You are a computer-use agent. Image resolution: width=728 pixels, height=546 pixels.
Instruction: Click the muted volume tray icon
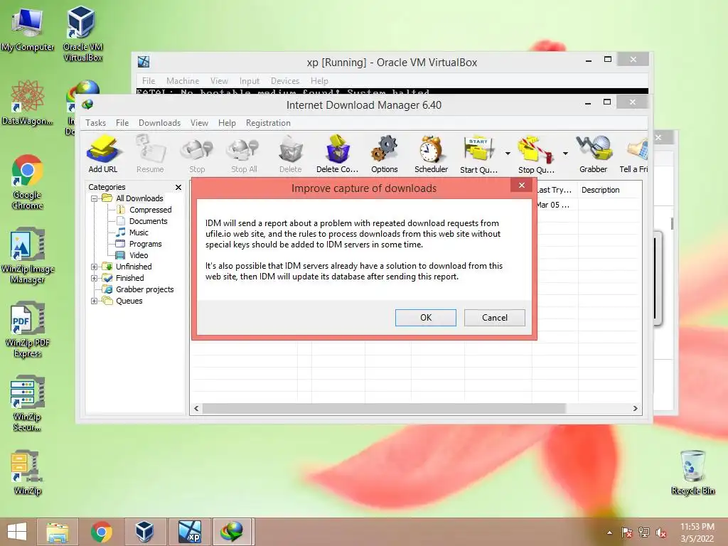click(660, 532)
